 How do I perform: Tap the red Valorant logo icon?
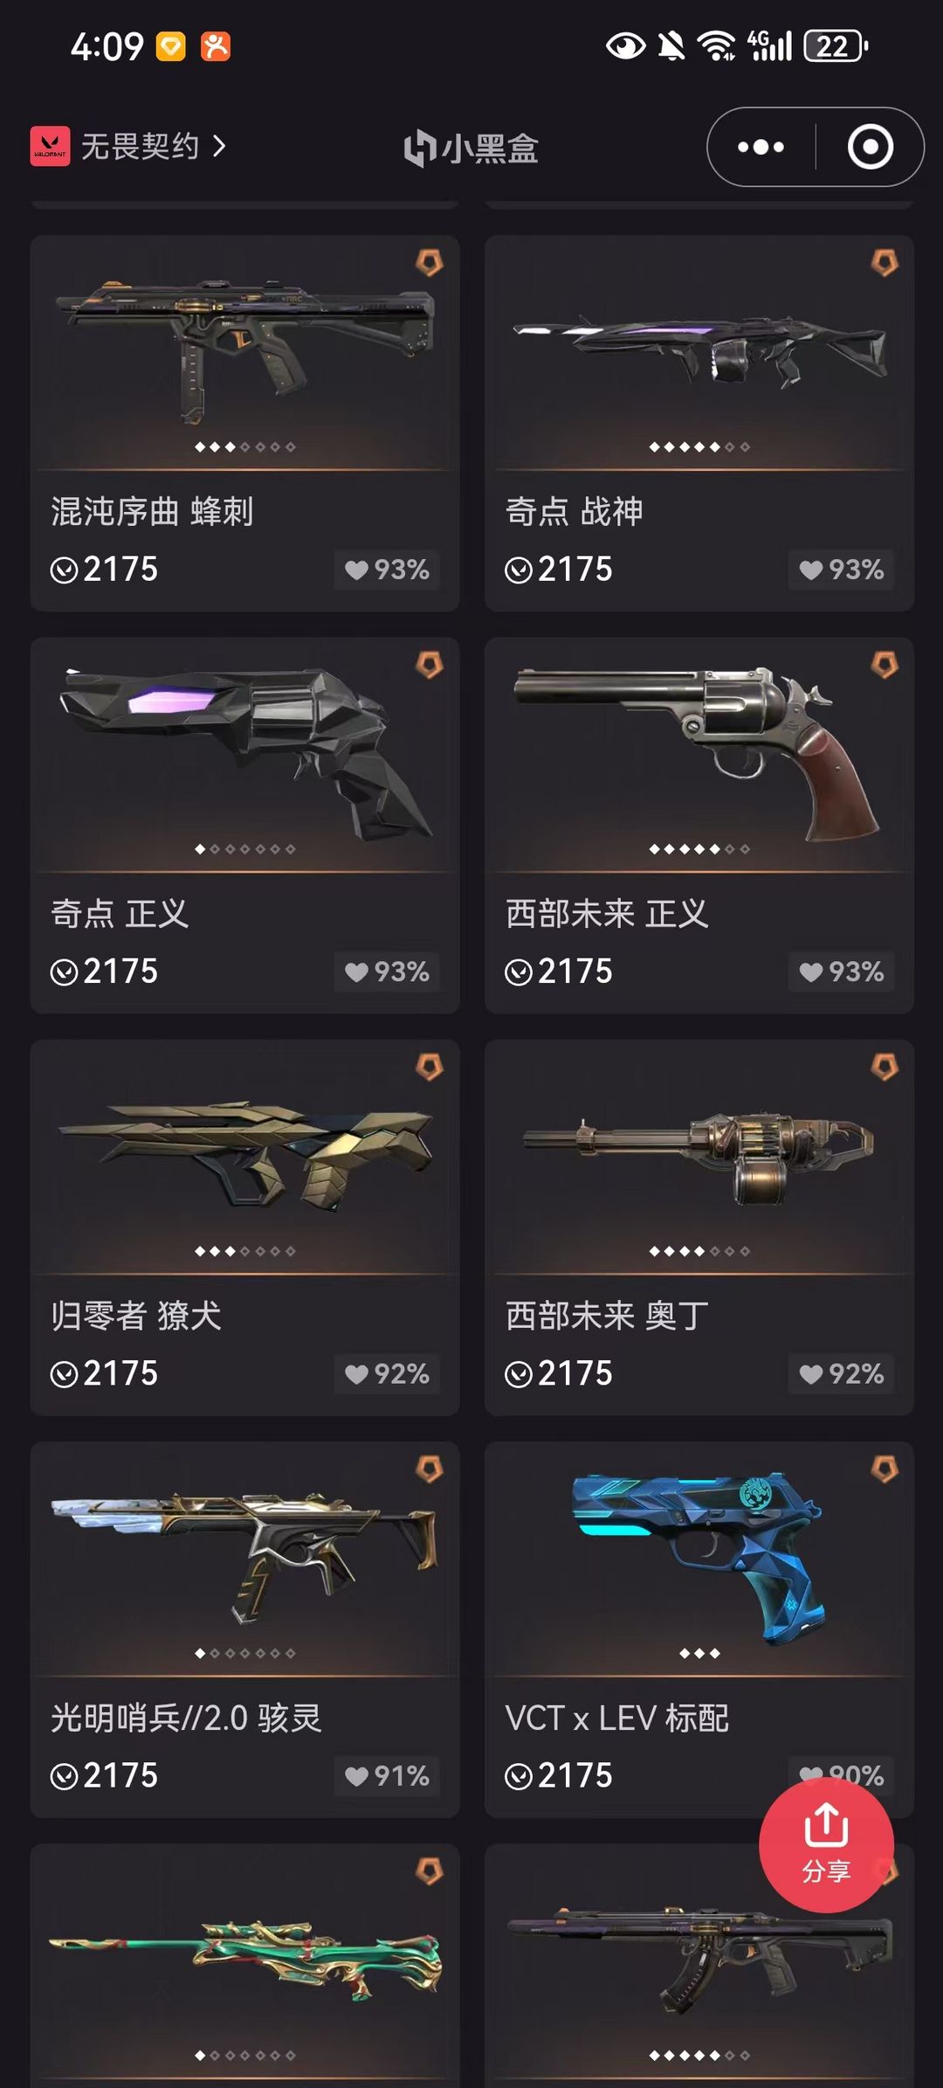coord(50,146)
